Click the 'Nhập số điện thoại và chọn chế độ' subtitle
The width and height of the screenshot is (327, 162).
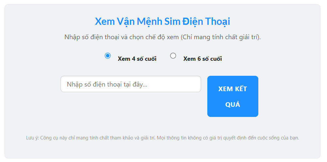121,37
